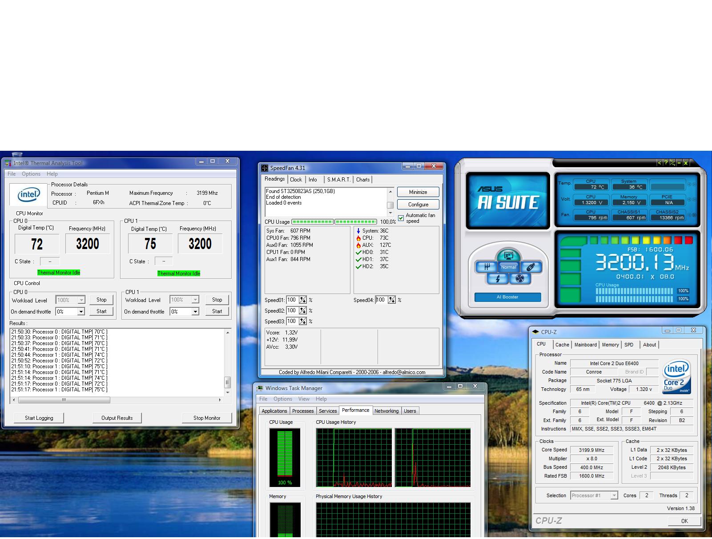Open the File menu in Thermal Analysis Tool
Viewport: 712px width, 539px height.
point(12,174)
